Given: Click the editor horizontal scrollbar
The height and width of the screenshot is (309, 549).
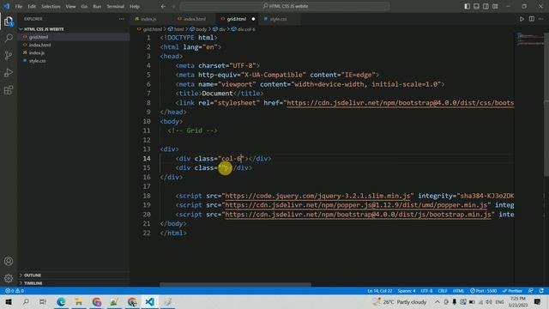Looking at the screenshot, I should tap(235, 284).
